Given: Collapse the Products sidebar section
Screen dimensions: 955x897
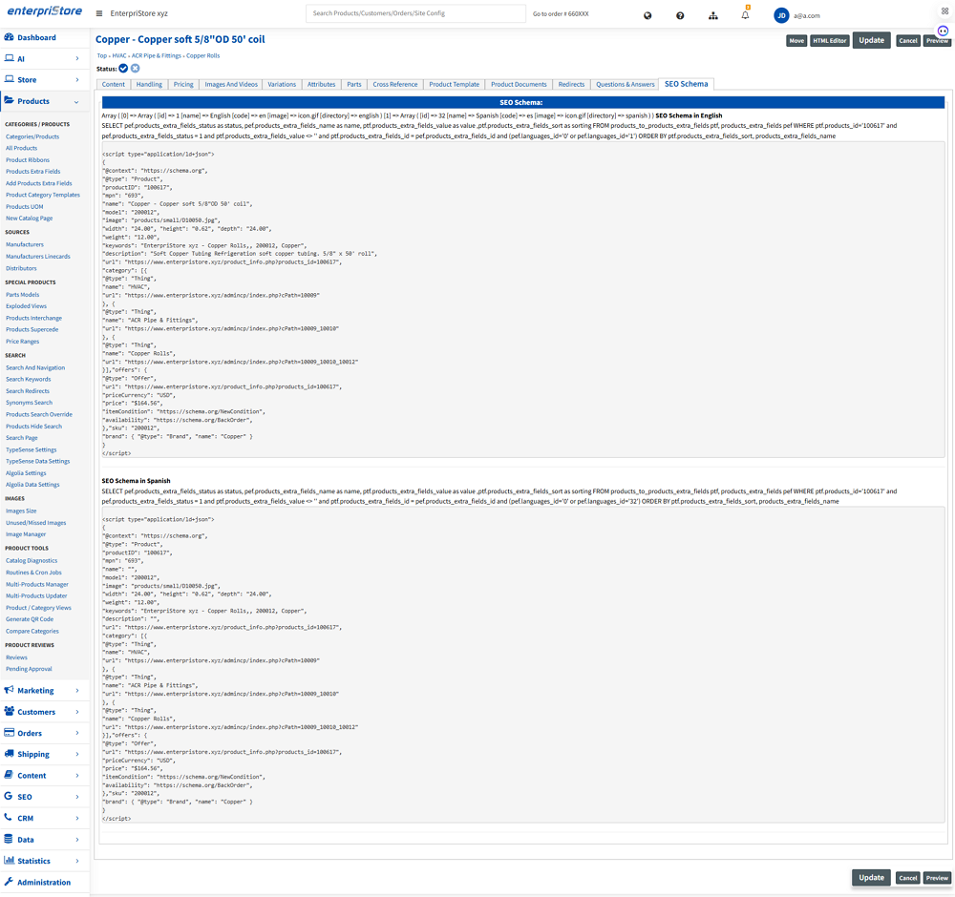Looking at the screenshot, I should point(76,101).
